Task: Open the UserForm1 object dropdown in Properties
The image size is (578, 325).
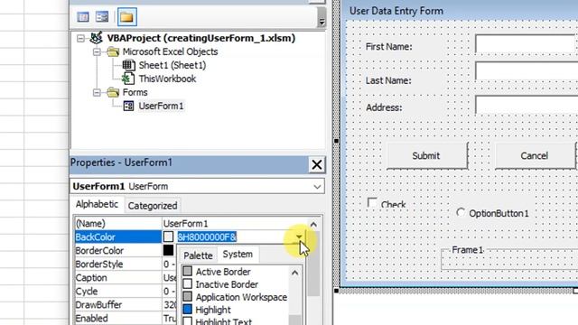Action: tap(317, 187)
